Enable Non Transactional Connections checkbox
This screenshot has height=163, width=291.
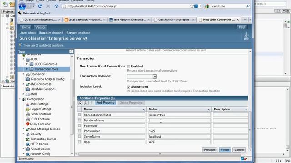pyautogui.click(x=128, y=67)
